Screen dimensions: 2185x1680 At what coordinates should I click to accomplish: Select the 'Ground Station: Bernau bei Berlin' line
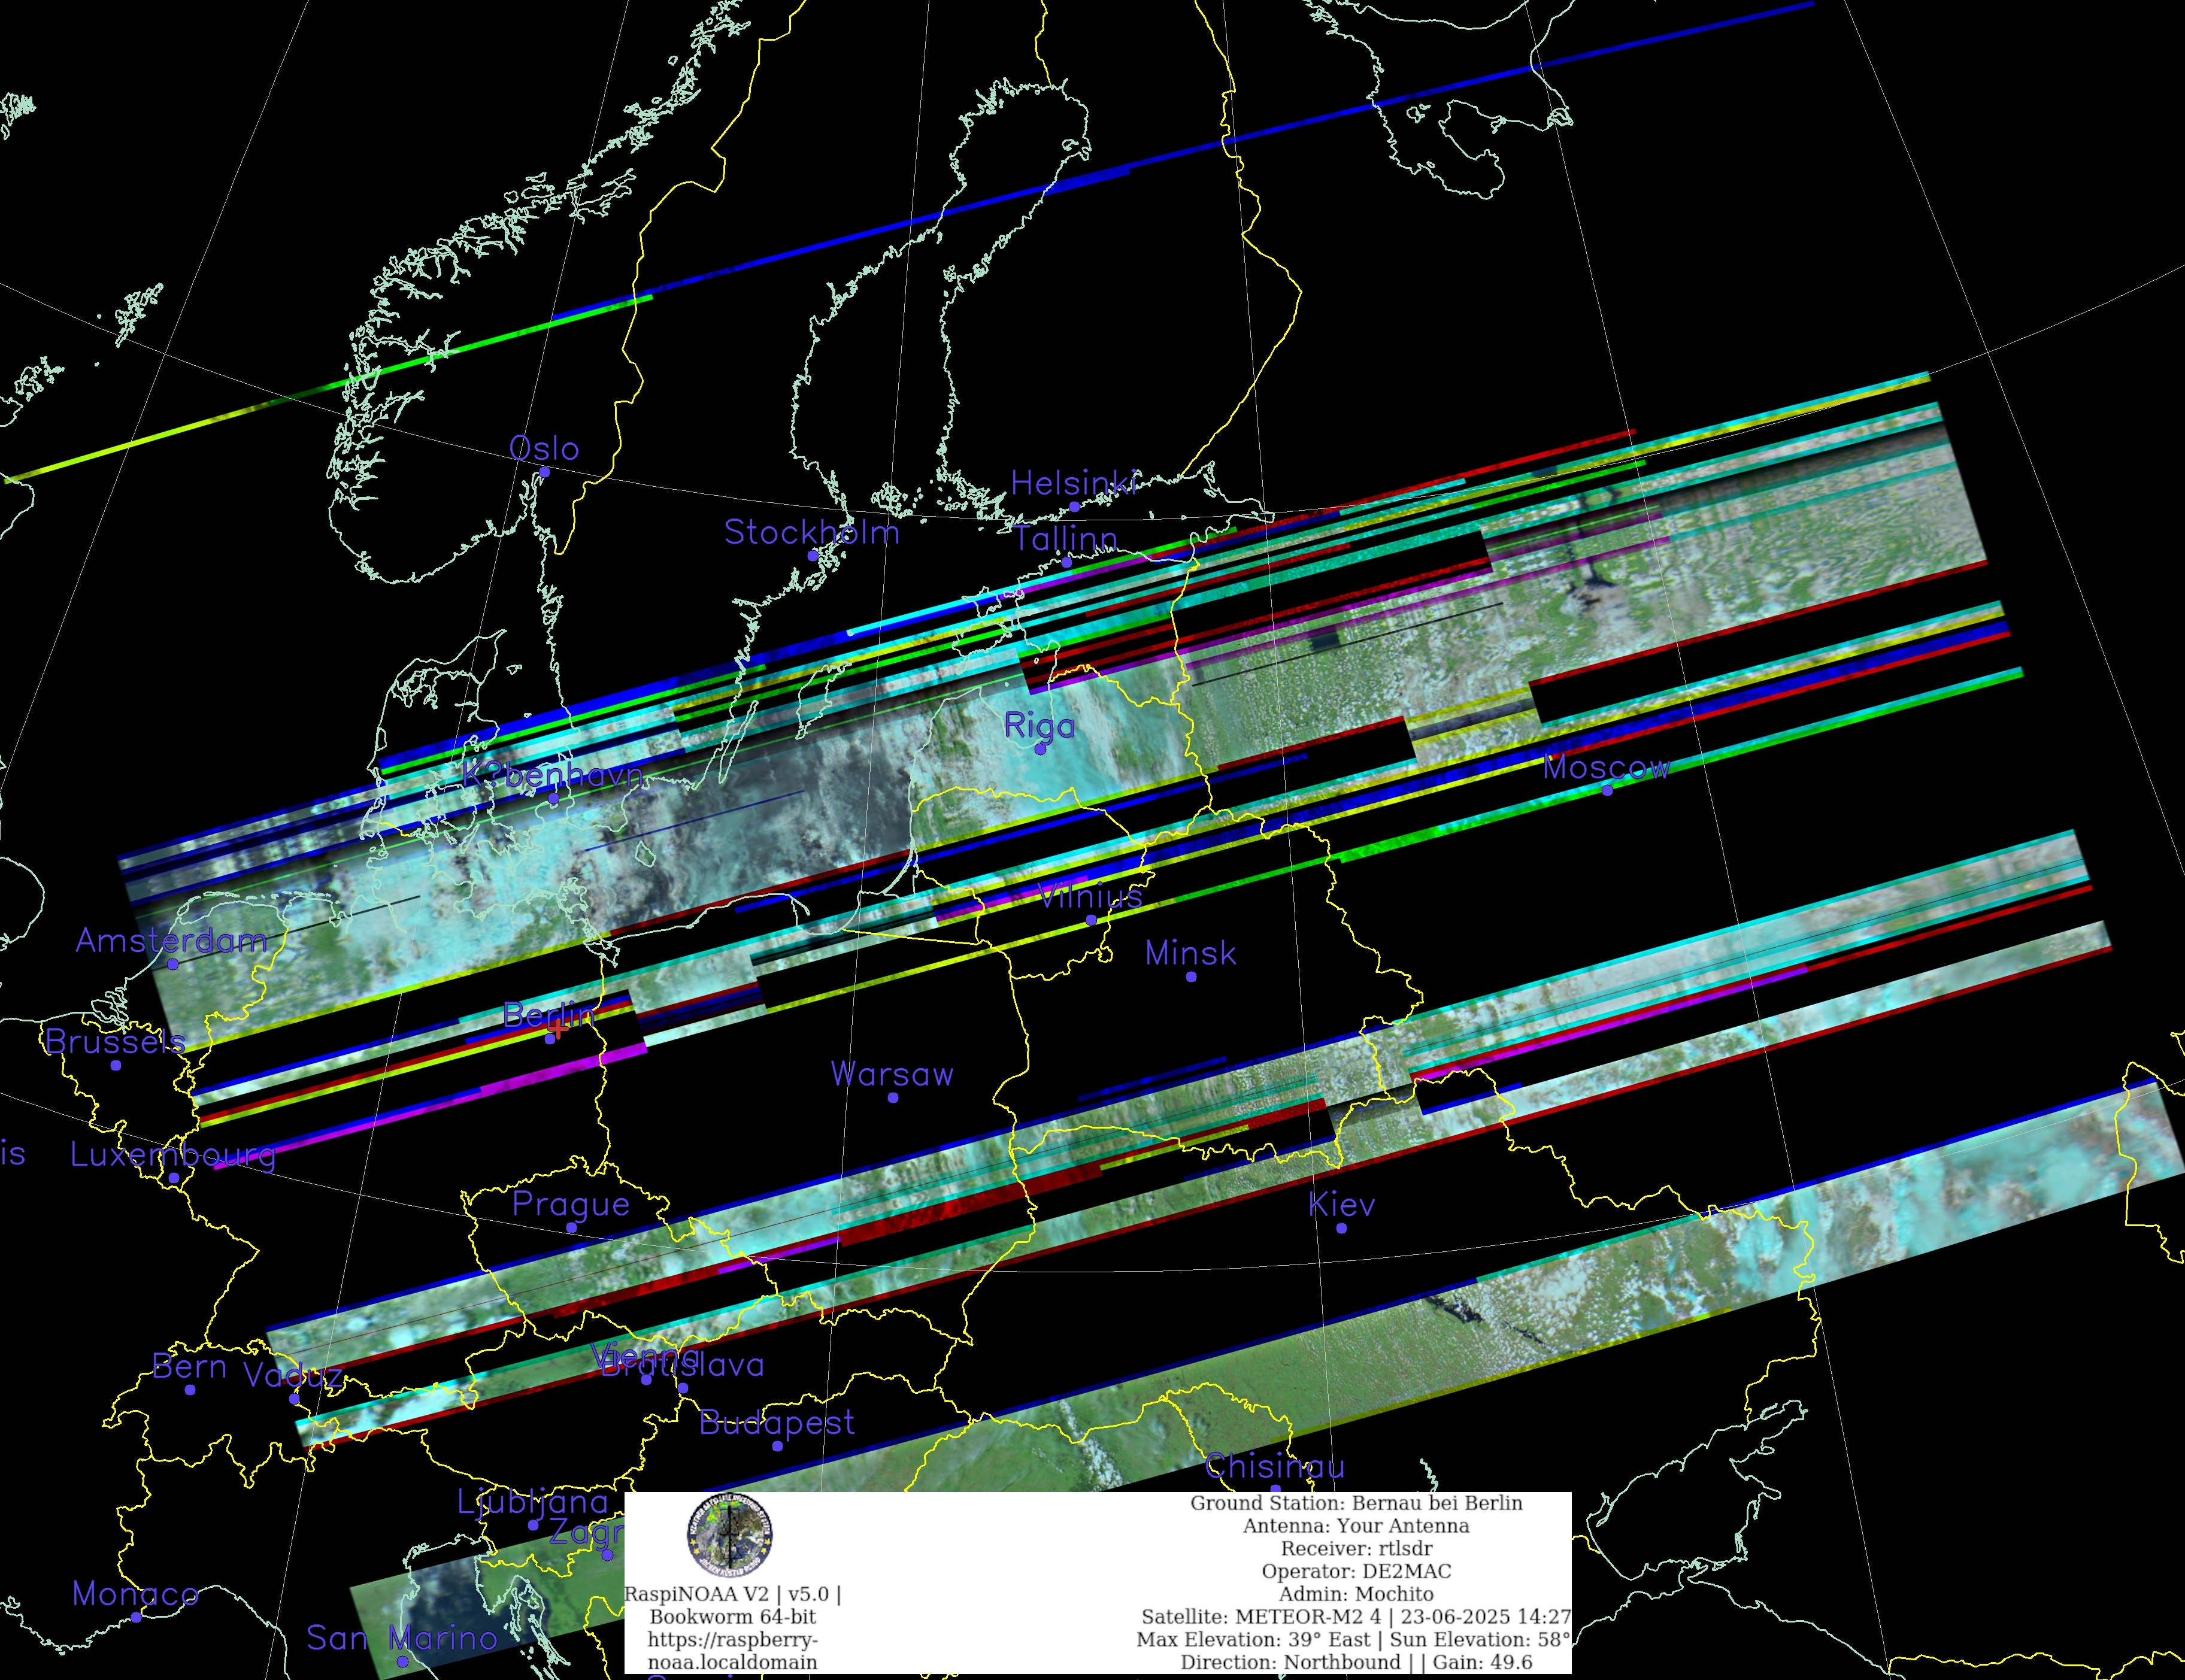pos(1356,1503)
